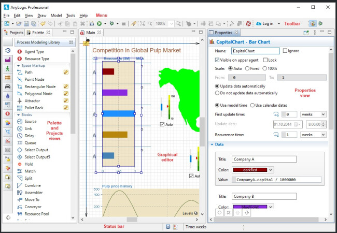337x233 pixels.
Task: Click the Source block in the palette
Action: (x=30, y=121)
